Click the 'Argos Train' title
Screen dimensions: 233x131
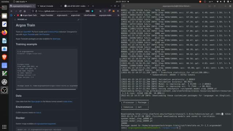tap(25, 25)
